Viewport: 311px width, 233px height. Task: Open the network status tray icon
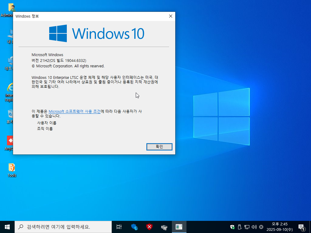[247, 227]
